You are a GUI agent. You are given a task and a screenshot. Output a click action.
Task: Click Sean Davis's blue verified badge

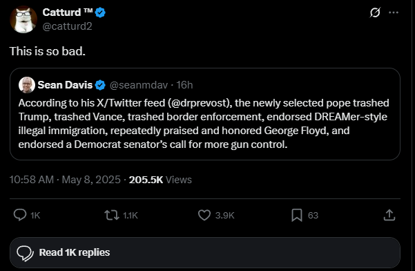pos(100,85)
